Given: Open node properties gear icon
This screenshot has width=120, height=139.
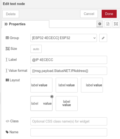Looking at the screenshot, I should point(100,24).
